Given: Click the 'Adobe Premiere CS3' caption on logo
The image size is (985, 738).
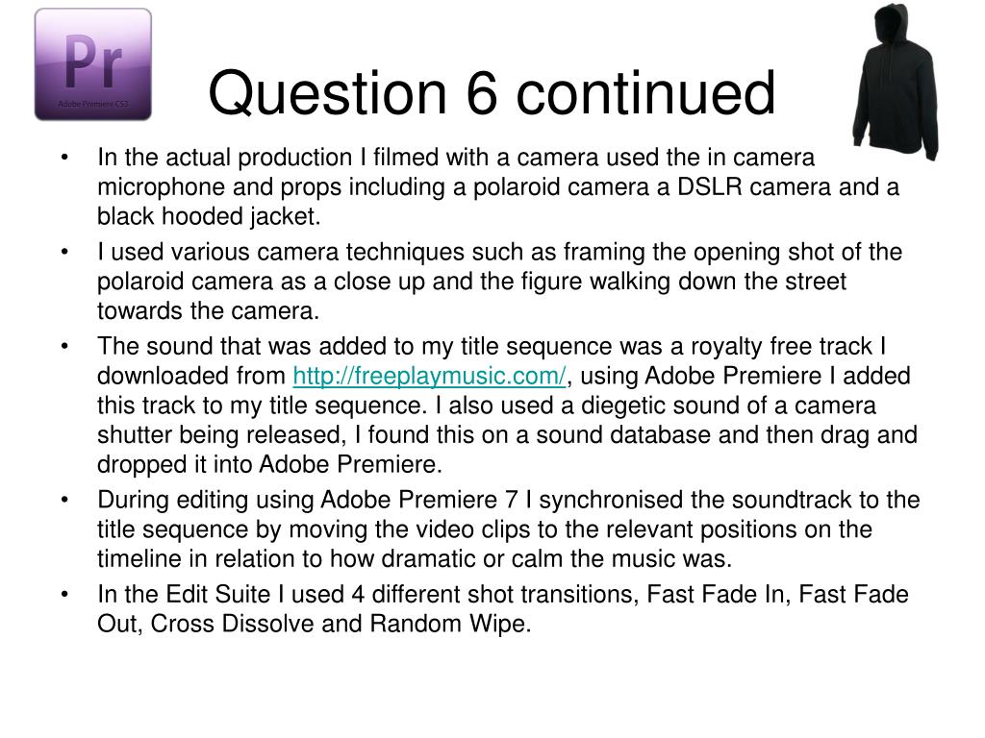Looking at the screenshot, I should click(x=93, y=104).
